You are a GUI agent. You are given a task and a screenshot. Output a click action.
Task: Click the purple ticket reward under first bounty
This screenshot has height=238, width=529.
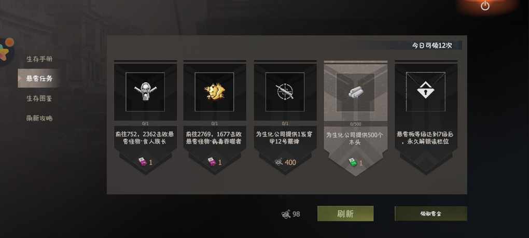(x=143, y=162)
